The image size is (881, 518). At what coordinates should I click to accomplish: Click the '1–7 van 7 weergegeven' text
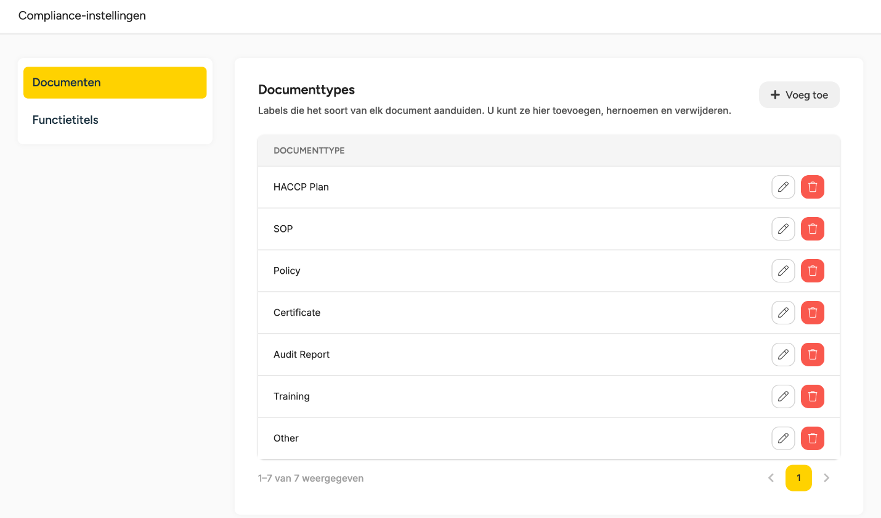click(x=311, y=478)
